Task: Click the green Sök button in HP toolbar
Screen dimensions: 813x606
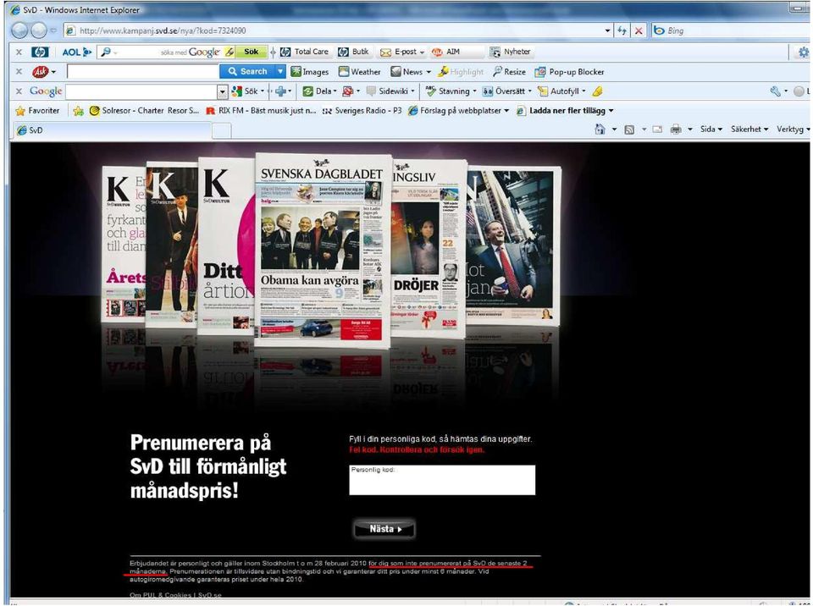Action: pyautogui.click(x=251, y=52)
